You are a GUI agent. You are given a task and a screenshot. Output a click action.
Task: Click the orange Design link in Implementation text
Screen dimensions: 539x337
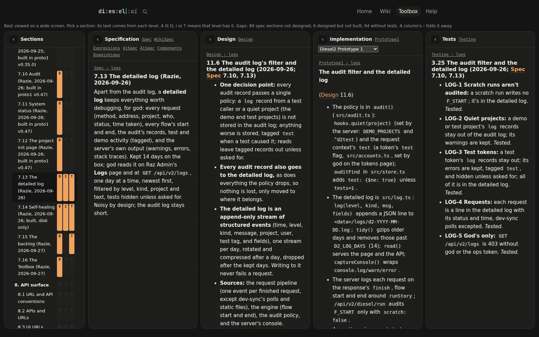click(329, 95)
